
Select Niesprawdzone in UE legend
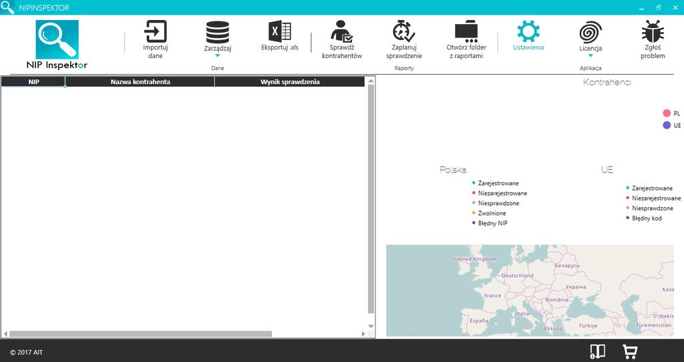coord(649,208)
